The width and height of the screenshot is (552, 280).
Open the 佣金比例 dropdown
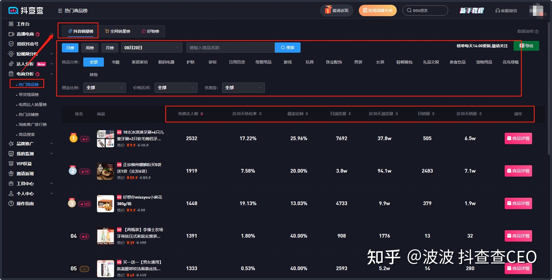(105, 88)
